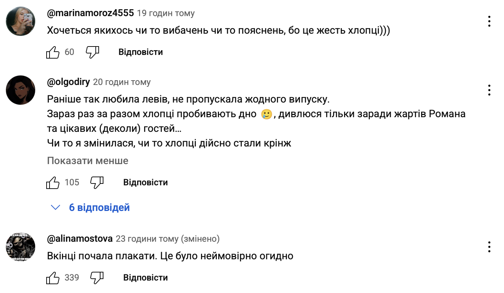The width and height of the screenshot is (504, 293).
Task: Click @marinamoroz4555 profile avatar
Action: [x=21, y=21]
